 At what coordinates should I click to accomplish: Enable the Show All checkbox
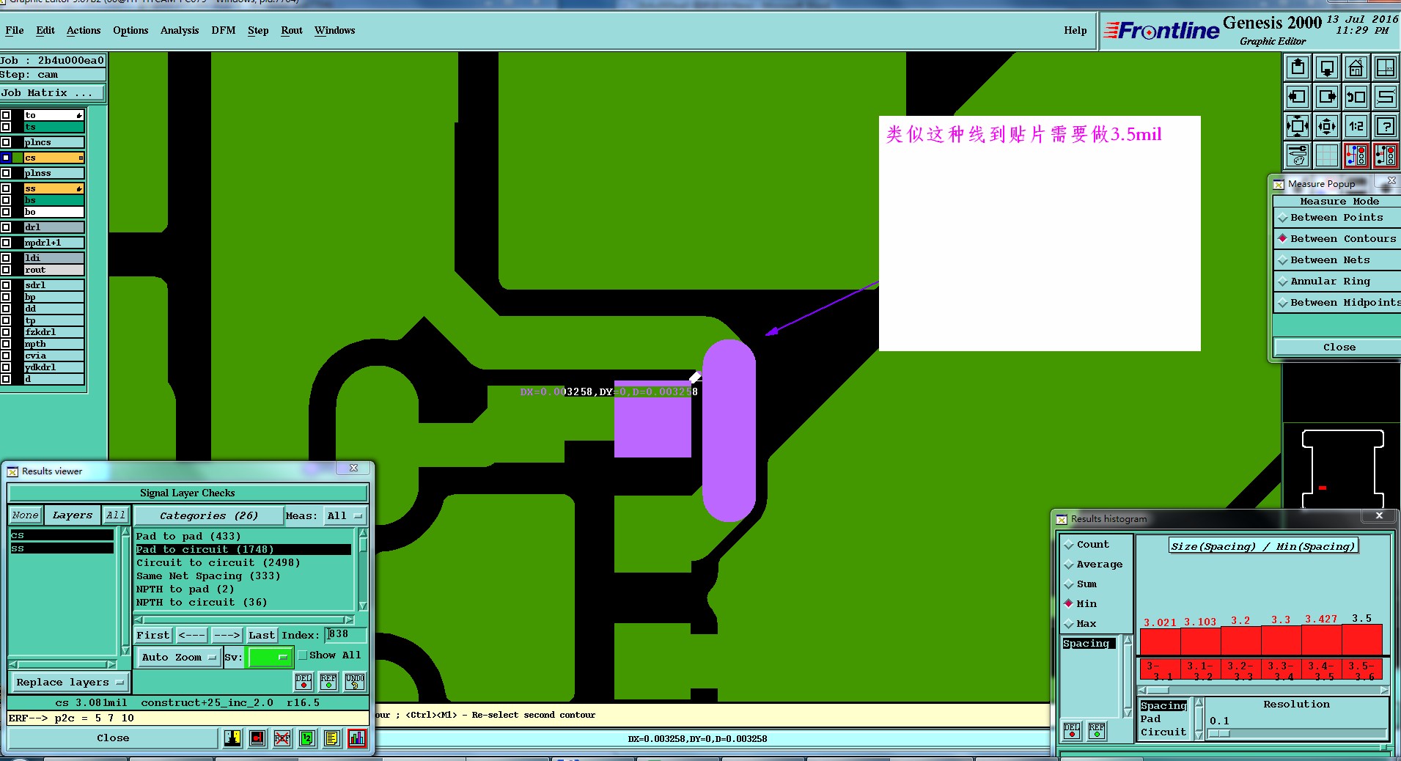tap(303, 655)
